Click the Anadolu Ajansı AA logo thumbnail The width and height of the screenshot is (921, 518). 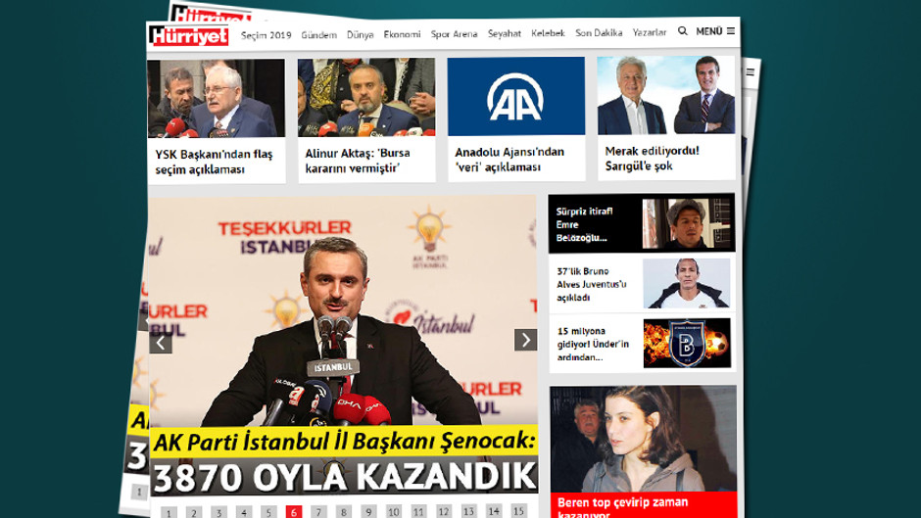click(515, 97)
